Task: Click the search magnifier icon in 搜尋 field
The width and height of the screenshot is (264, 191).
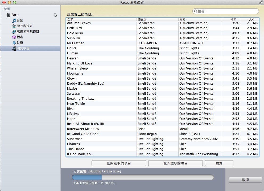Action: 196,11
